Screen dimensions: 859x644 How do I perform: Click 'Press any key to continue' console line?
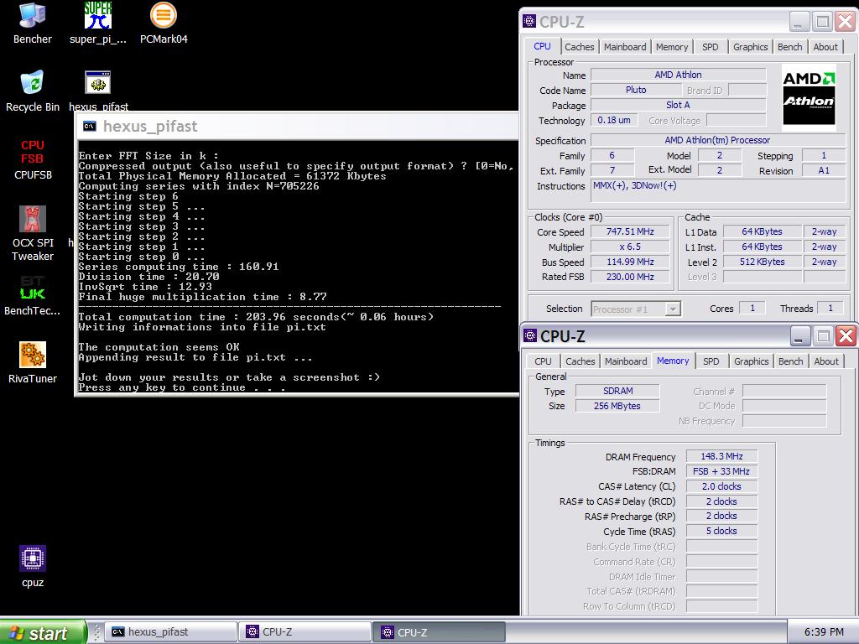pos(182,387)
